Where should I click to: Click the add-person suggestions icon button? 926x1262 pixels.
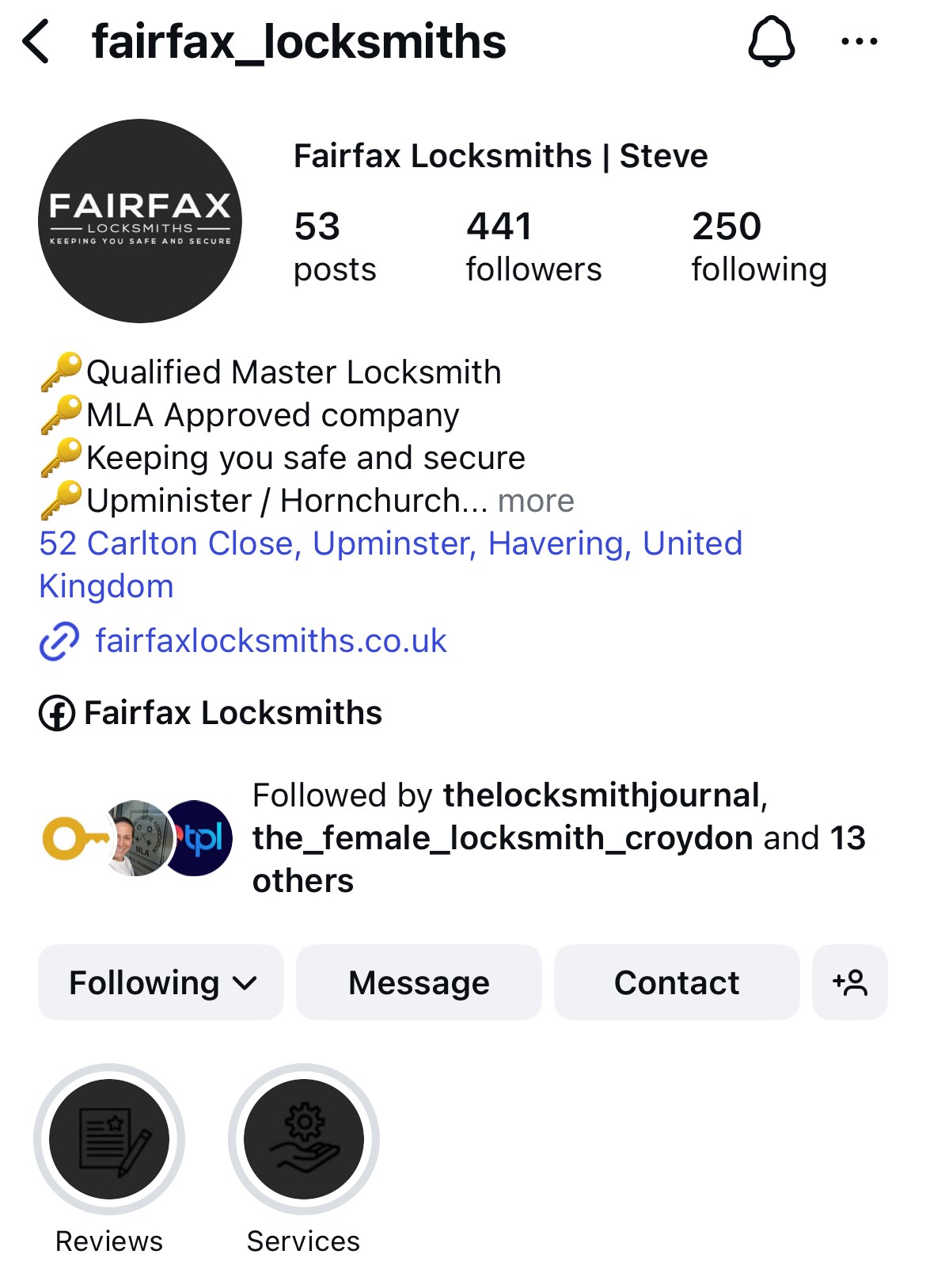[849, 982]
